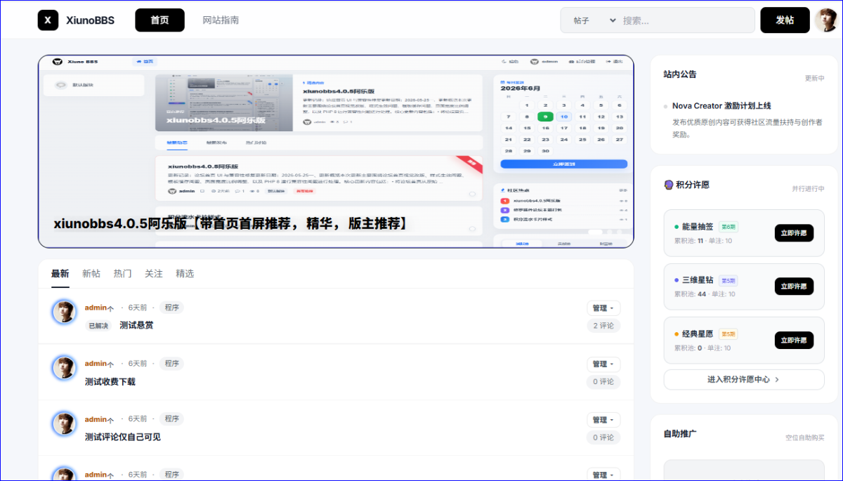The width and height of the screenshot is (843, 481).
Task: Open 进入积分许愿中心 link
Action: tap(744, 379)
